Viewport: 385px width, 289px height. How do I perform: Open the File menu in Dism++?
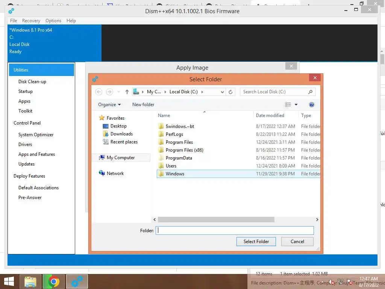click(x=14, y=21)
